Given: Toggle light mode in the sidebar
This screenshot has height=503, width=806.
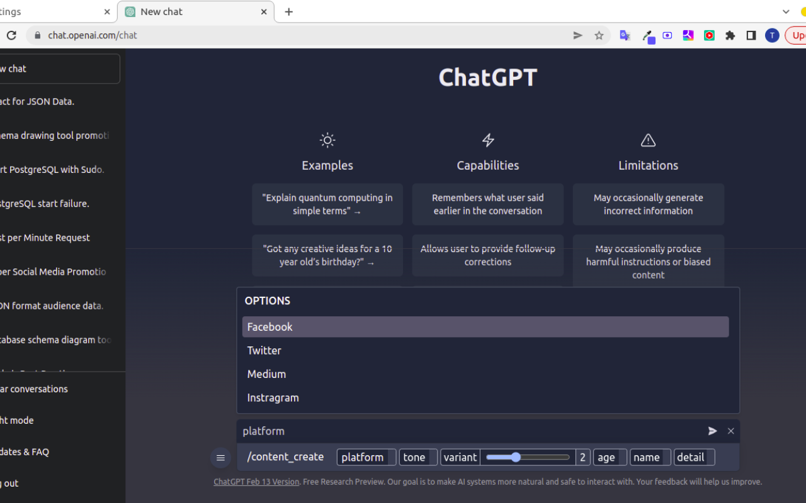Looking at the screenshot, I should click(x=59, y=420).
